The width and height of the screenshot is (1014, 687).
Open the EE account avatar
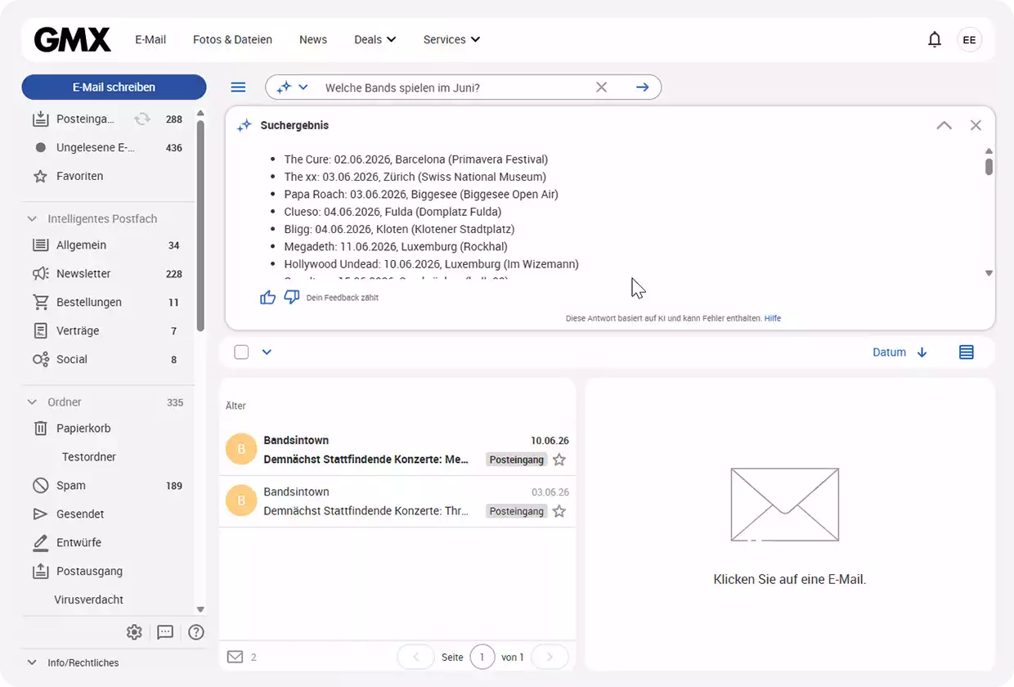(969, 39)
